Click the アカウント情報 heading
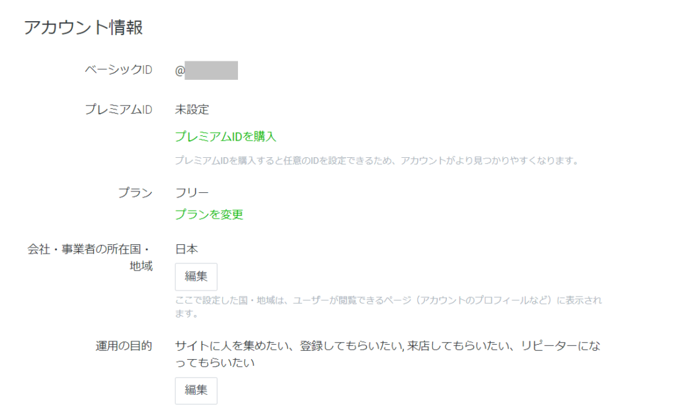Image resolution: width=677 pixels, height=416 pixels. click(x=84, y=28)
